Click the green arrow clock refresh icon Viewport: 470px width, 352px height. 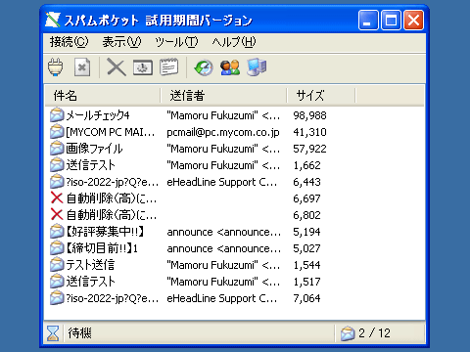tap(204, 67)
